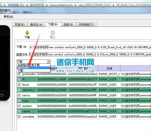Screen dimensions: 151x131
Task: Click end address 0x0000000003d40fff
Action: coord(83,95)
